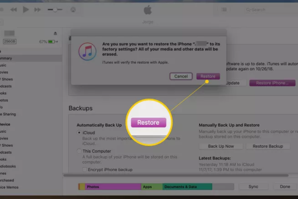Image resolution: width=298 pixels, height=199 pixels.
Task: Click the Documents & Data storage segment
Action: 187,187
